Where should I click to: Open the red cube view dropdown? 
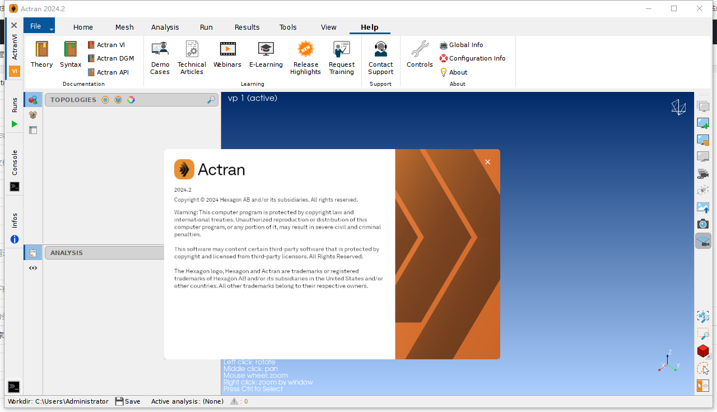point(703,351)
